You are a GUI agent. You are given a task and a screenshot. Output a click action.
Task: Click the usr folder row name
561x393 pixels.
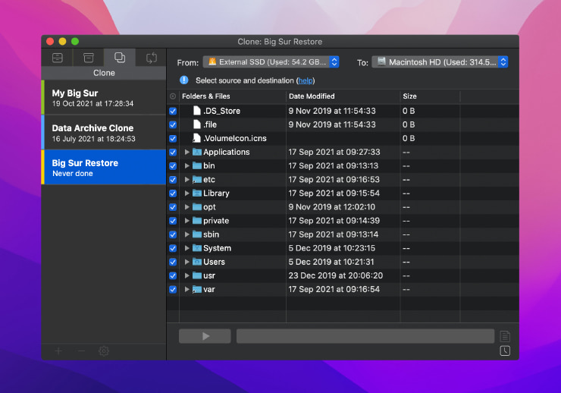point(209,275)
